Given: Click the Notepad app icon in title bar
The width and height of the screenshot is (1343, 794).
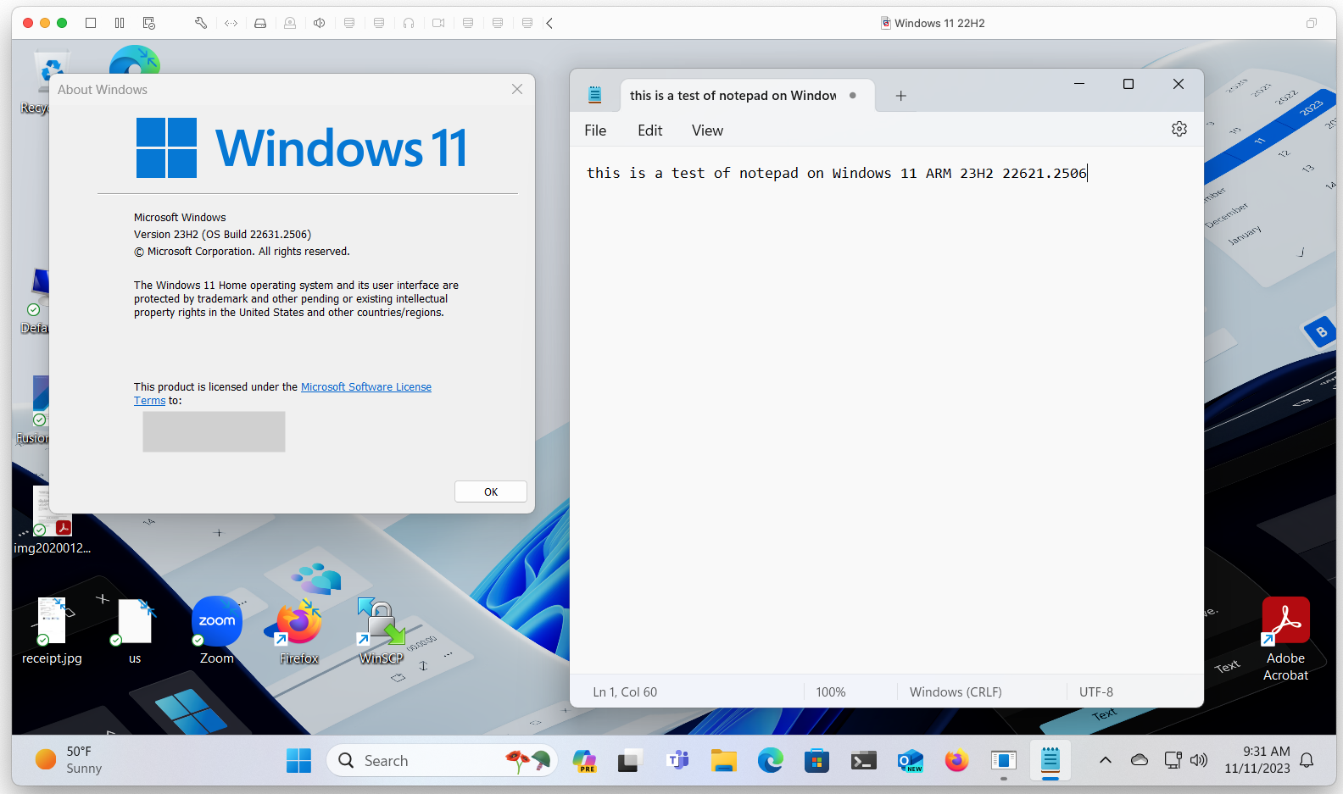Looking at the screenshot, I should [595, 95].
